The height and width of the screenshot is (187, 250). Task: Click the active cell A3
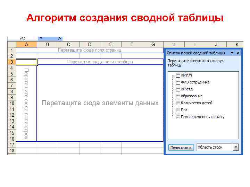pyautogui.click(x=27, y=62)
